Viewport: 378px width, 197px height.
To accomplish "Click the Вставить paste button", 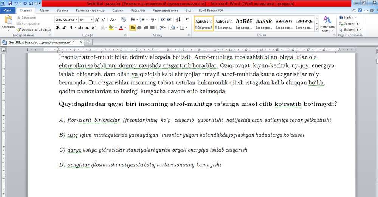I will tap(8, 23).
